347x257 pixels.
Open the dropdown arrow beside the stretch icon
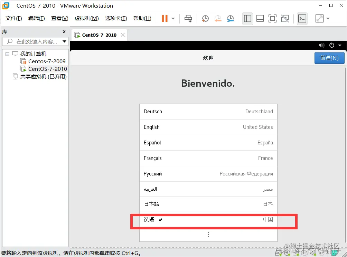[328, 19]
